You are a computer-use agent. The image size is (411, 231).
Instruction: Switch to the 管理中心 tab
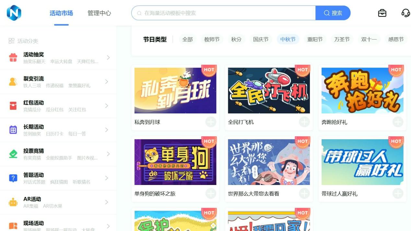[x=99, y=13]
